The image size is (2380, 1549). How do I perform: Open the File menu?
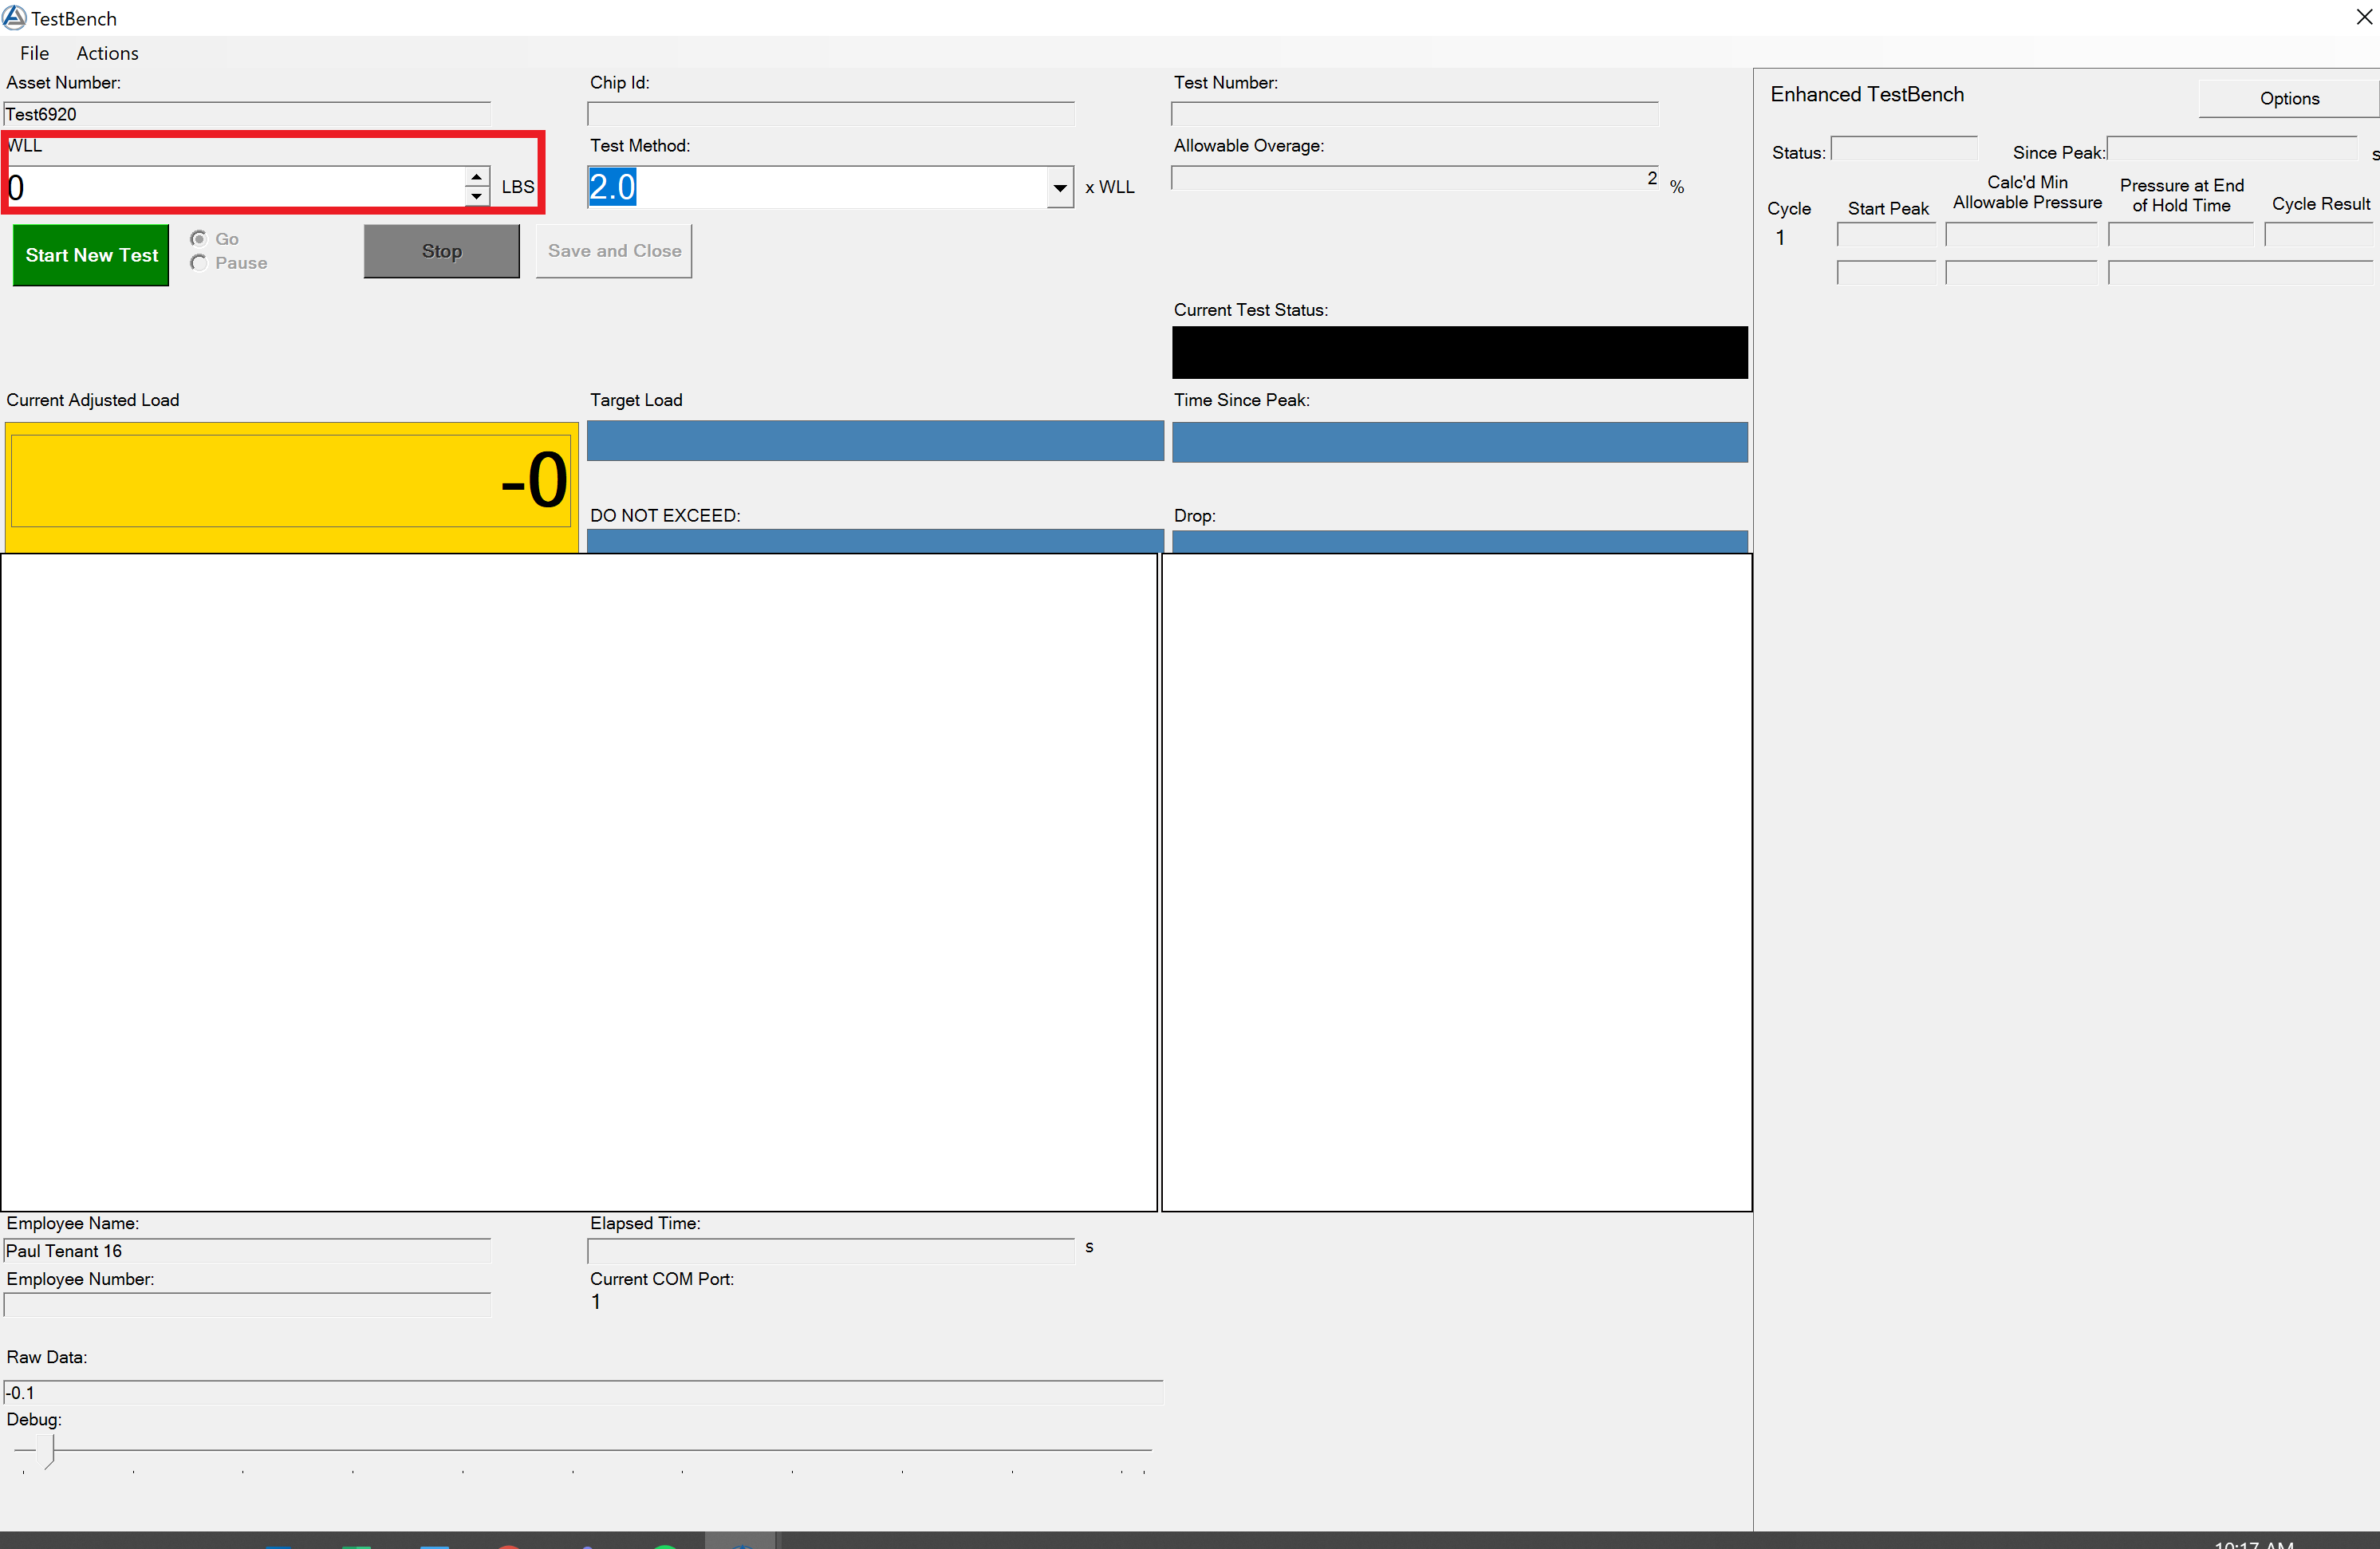pos(34,53)
